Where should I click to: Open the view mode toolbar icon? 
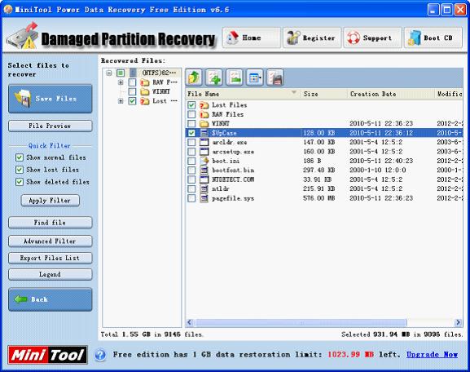coord(255,77)
